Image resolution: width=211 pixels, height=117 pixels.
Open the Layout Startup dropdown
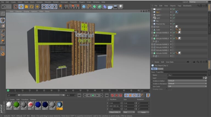(198, 2)
